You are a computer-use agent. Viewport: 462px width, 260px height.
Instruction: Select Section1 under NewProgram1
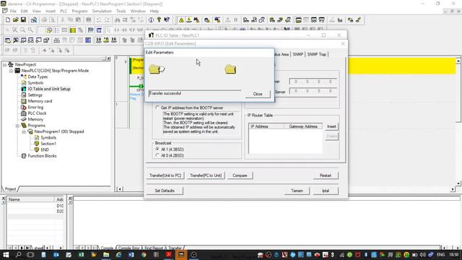pyautogui.click(x=48, y=144)
